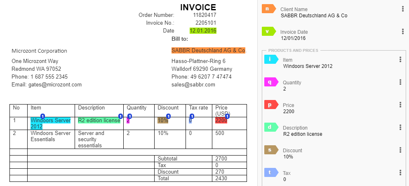This screenshot has width=409, height=186.
Task: Click the badge above highlighted price 2200
Action: pos(228,116)
